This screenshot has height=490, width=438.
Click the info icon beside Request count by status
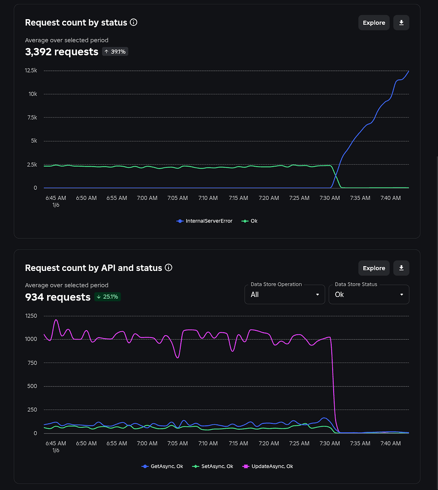point(133,23)
